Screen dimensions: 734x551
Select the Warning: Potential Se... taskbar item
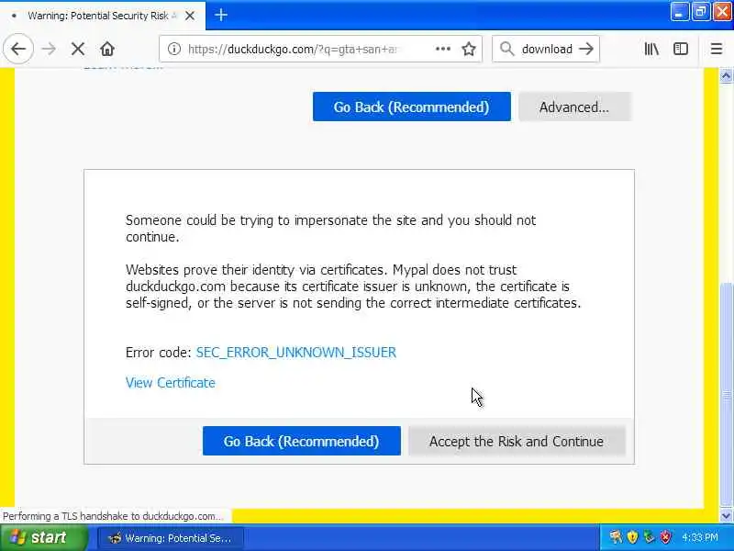171,538
